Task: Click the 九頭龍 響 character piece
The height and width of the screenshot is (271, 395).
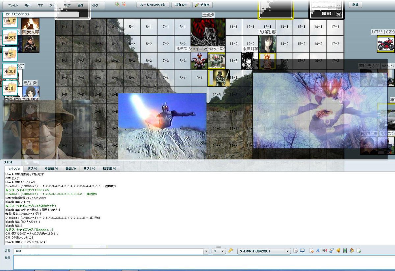Action: point(267,44)
